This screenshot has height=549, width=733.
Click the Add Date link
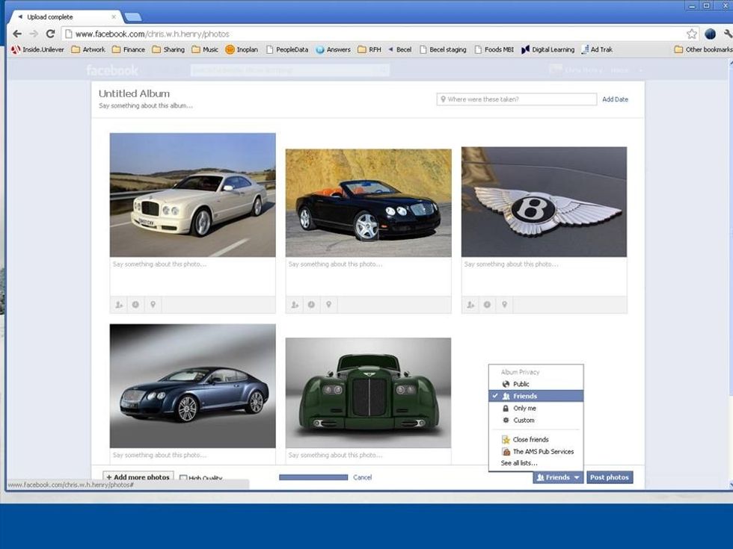click(615, 99)
